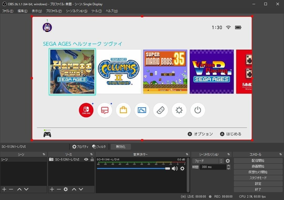Toggle visibility eye of SC-512N1-L/DVI source
Viewport: 284px width, 200px height.
86,160
